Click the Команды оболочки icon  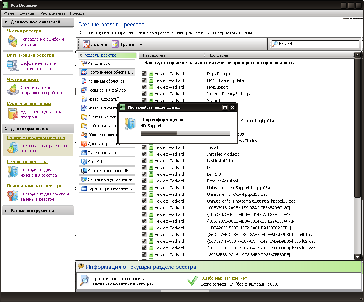(84, 81)
